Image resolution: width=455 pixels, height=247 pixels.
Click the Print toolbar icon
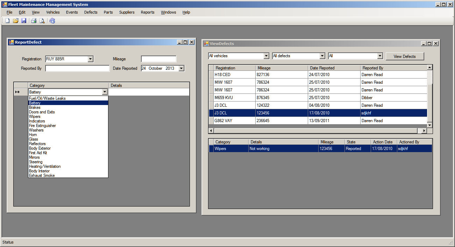pos(34,21)
